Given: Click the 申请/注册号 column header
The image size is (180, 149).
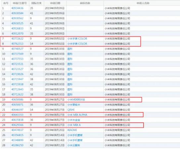Looking at the screenshot, I should click(x=20, y=3).
